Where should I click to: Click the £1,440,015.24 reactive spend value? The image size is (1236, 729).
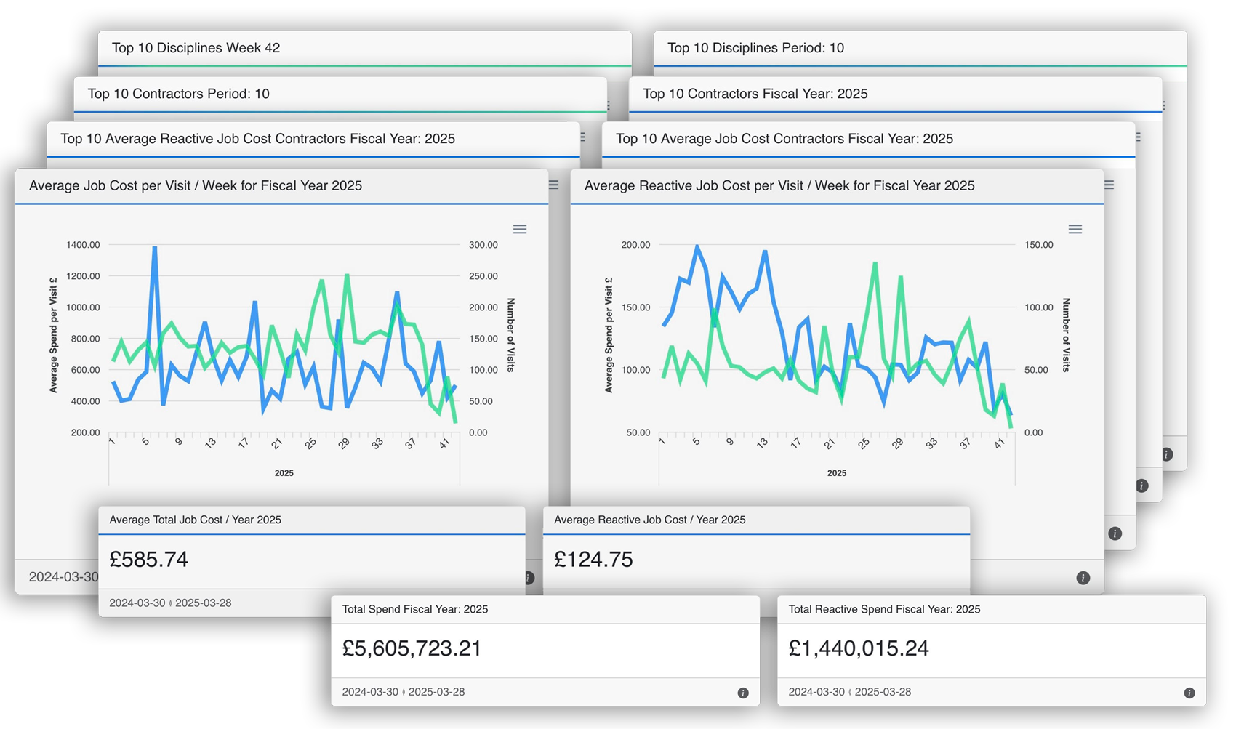pyautogui.click(x=859, y=648)
